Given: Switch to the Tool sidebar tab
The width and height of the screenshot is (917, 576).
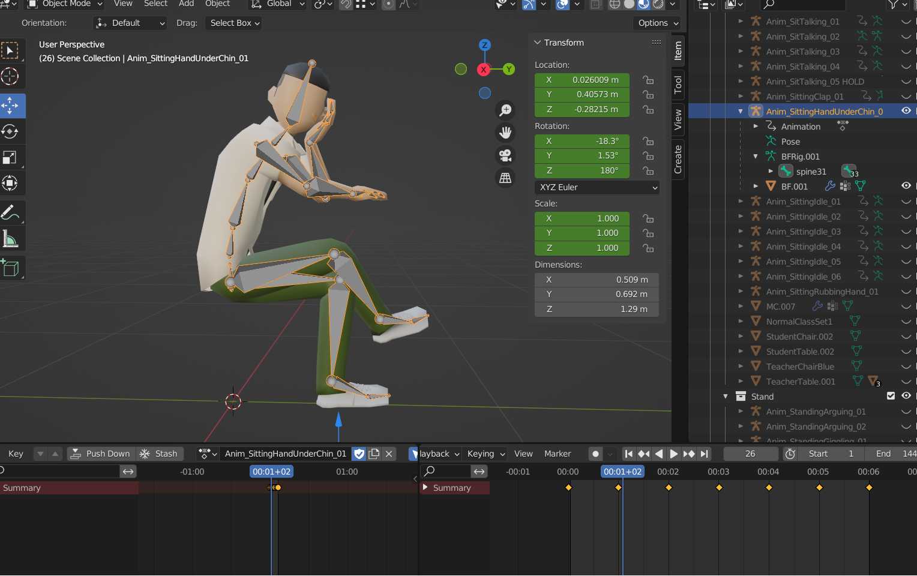Looking at the screenshot, I should pyautogui.click(x=678, y=85).
